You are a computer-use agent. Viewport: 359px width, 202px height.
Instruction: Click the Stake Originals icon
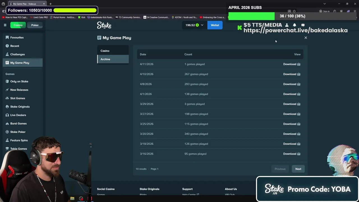(7, 107)
